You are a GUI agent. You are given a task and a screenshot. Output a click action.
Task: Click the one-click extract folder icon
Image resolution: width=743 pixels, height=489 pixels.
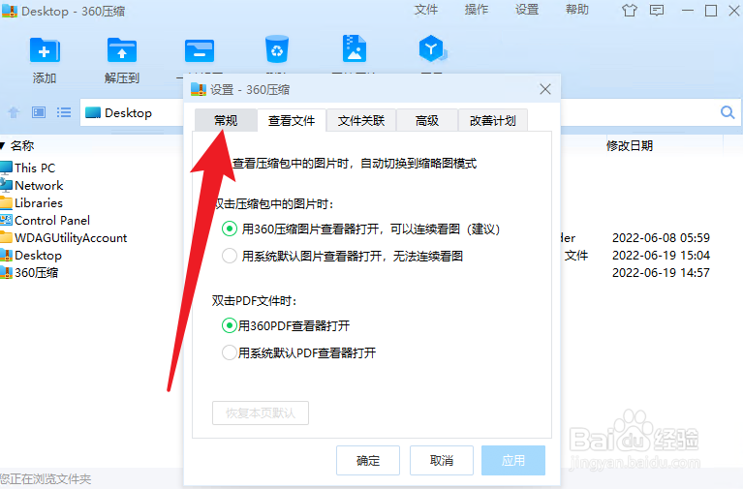click(200, 50)
